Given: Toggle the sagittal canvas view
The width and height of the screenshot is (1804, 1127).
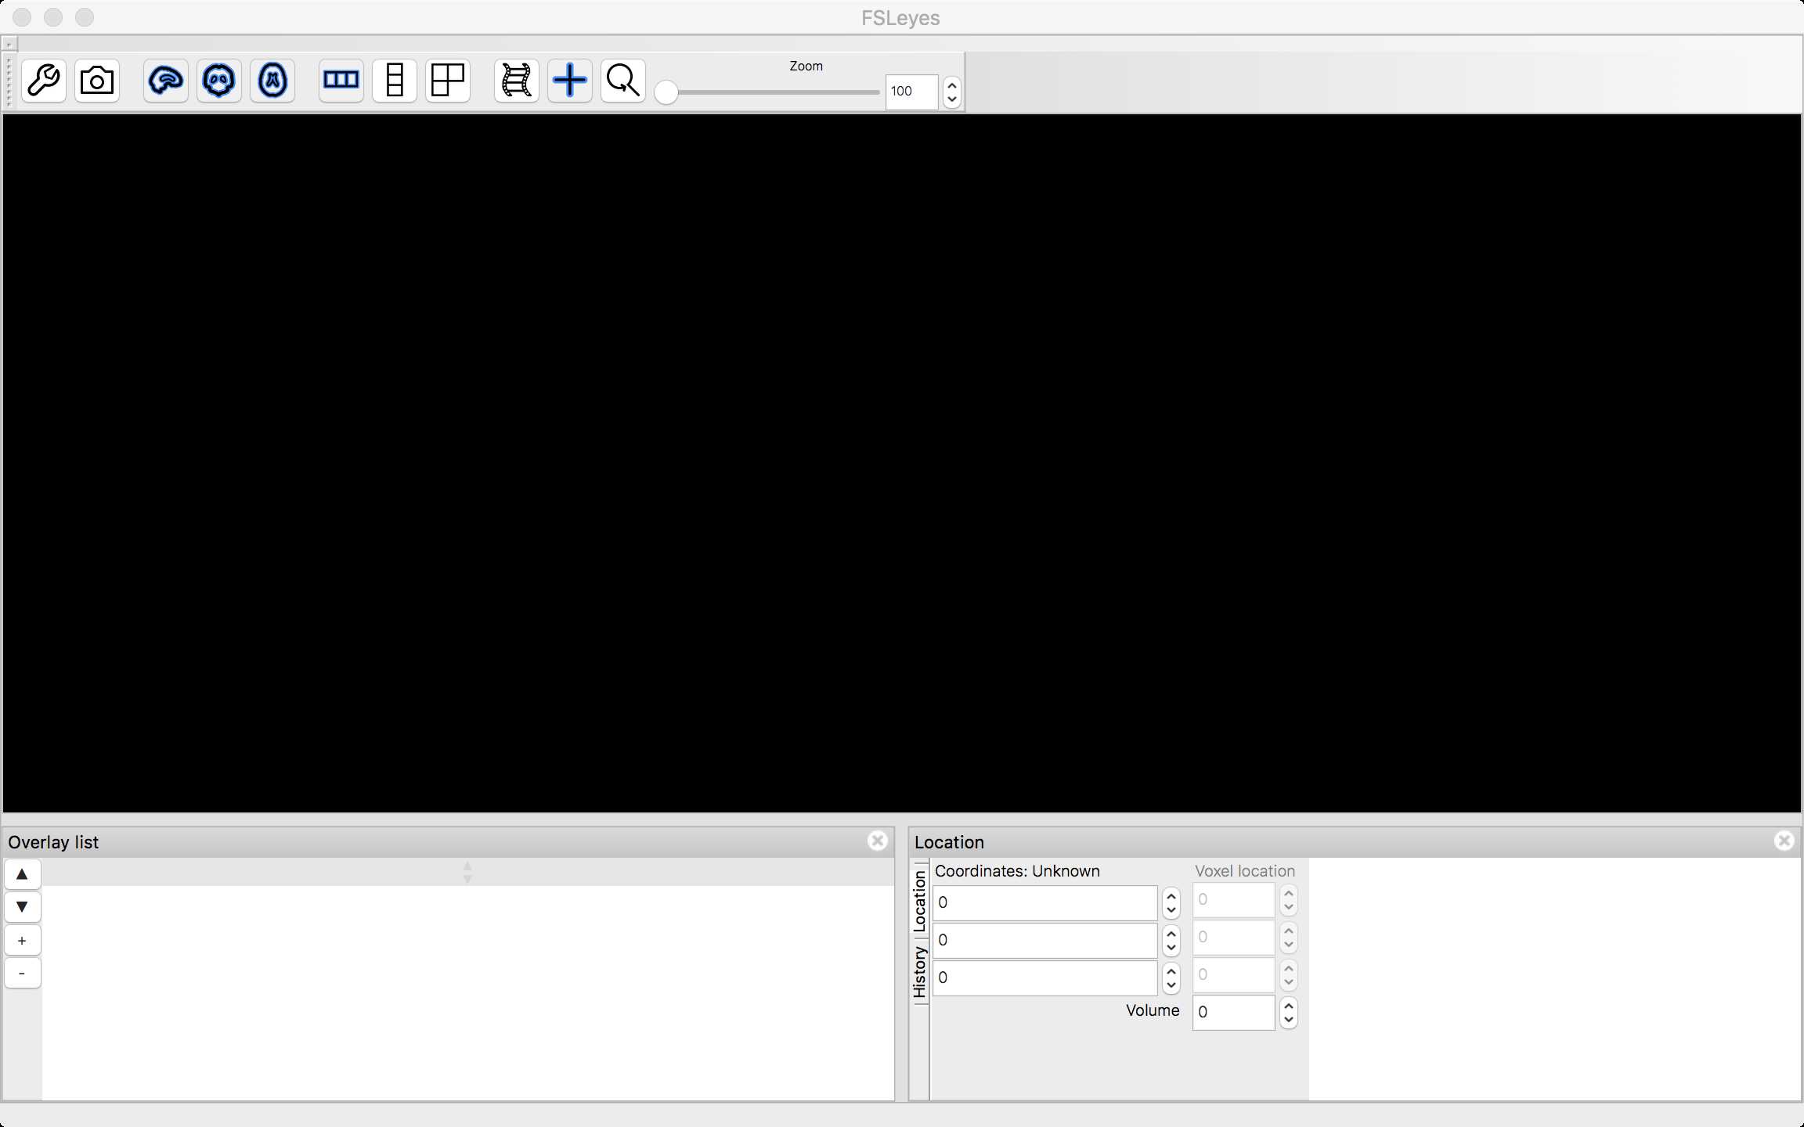Looking at the screenshot, I should tap(166, 81).
